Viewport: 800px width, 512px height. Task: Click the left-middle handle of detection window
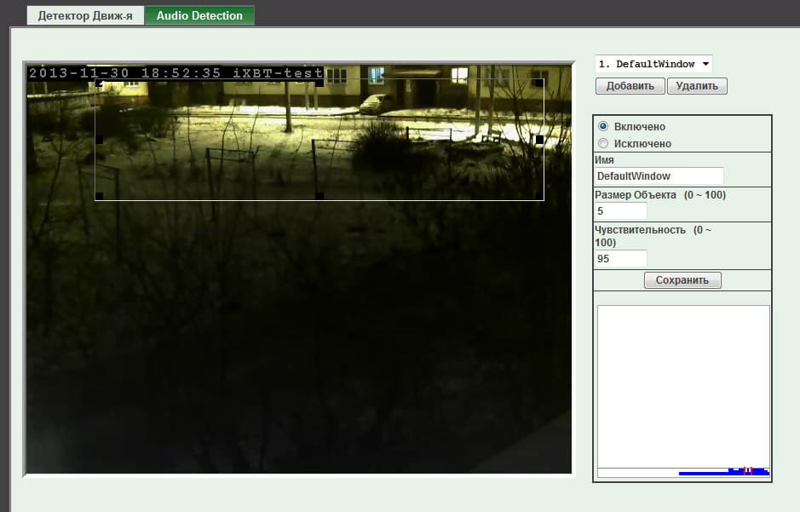point(100,139)
